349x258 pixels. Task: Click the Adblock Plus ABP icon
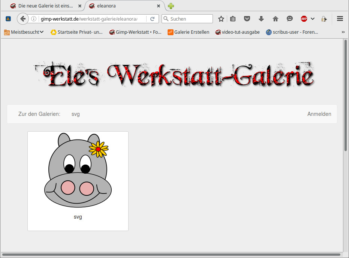point(304,19)
